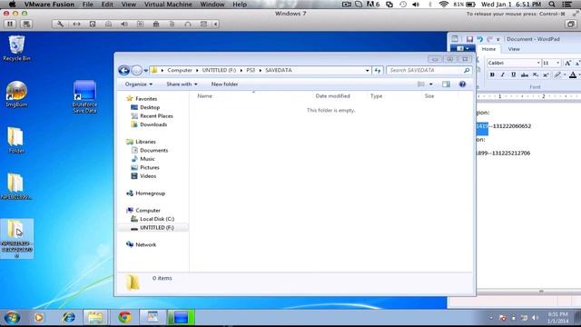Open the VMware Fusion Virtual Machine menu

point(168,5)
